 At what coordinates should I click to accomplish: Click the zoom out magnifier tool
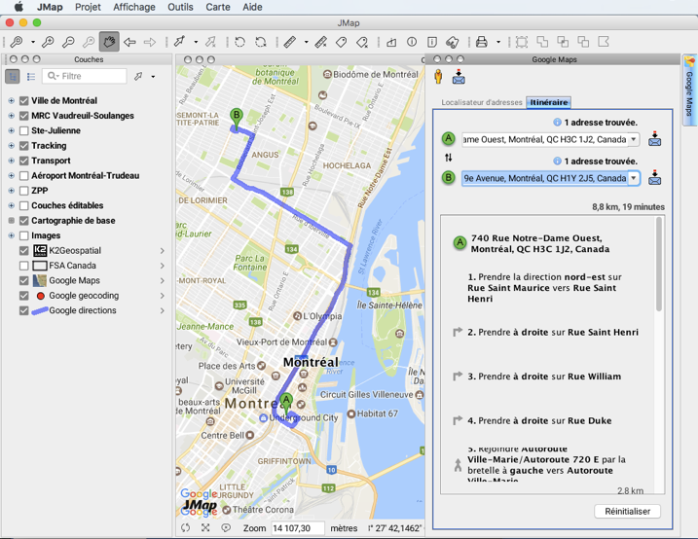pyautogui.click(x=68, y=42)
